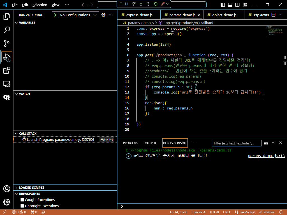Open Run and Debug view
Viewport: 287px width, 215px height.
pos(7,57)
